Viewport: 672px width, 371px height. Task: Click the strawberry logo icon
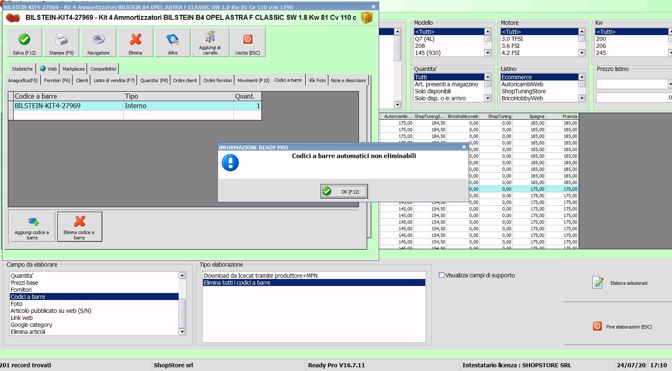pyautogui.click(x=13, y=17)
